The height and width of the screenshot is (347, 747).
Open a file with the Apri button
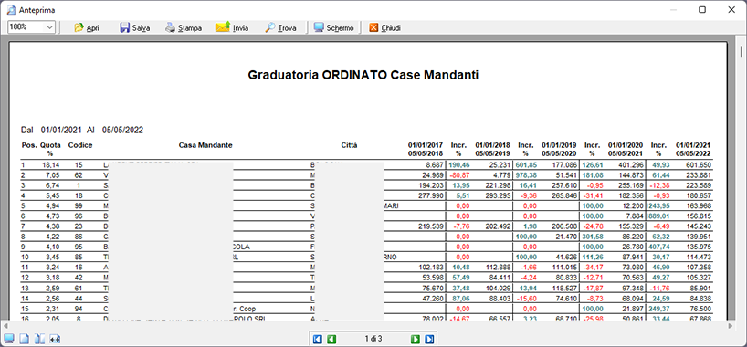coord(86,27)
